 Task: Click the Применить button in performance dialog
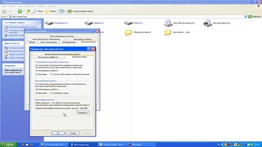pyautogui.click(x=87, y=133)
